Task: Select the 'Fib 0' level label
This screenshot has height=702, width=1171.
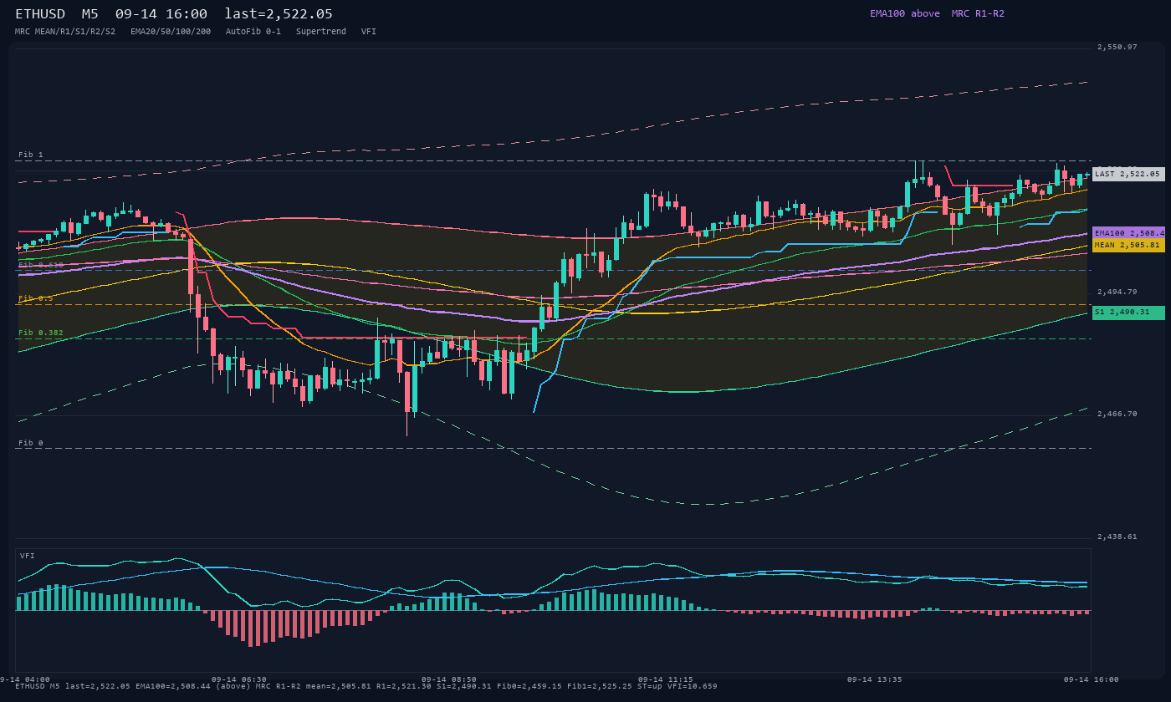Action: point(31,443)
